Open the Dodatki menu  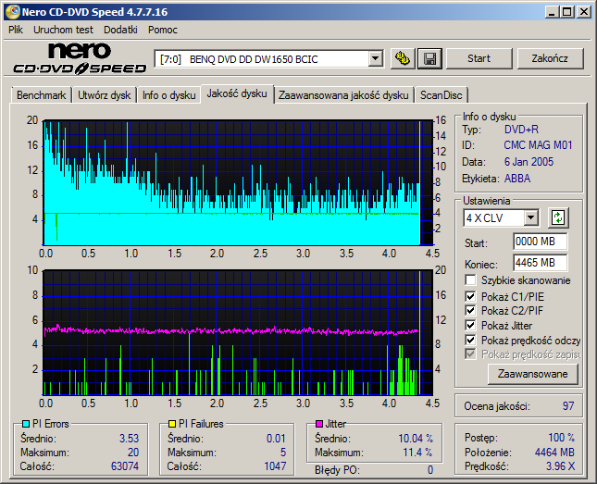pos(120,30)
